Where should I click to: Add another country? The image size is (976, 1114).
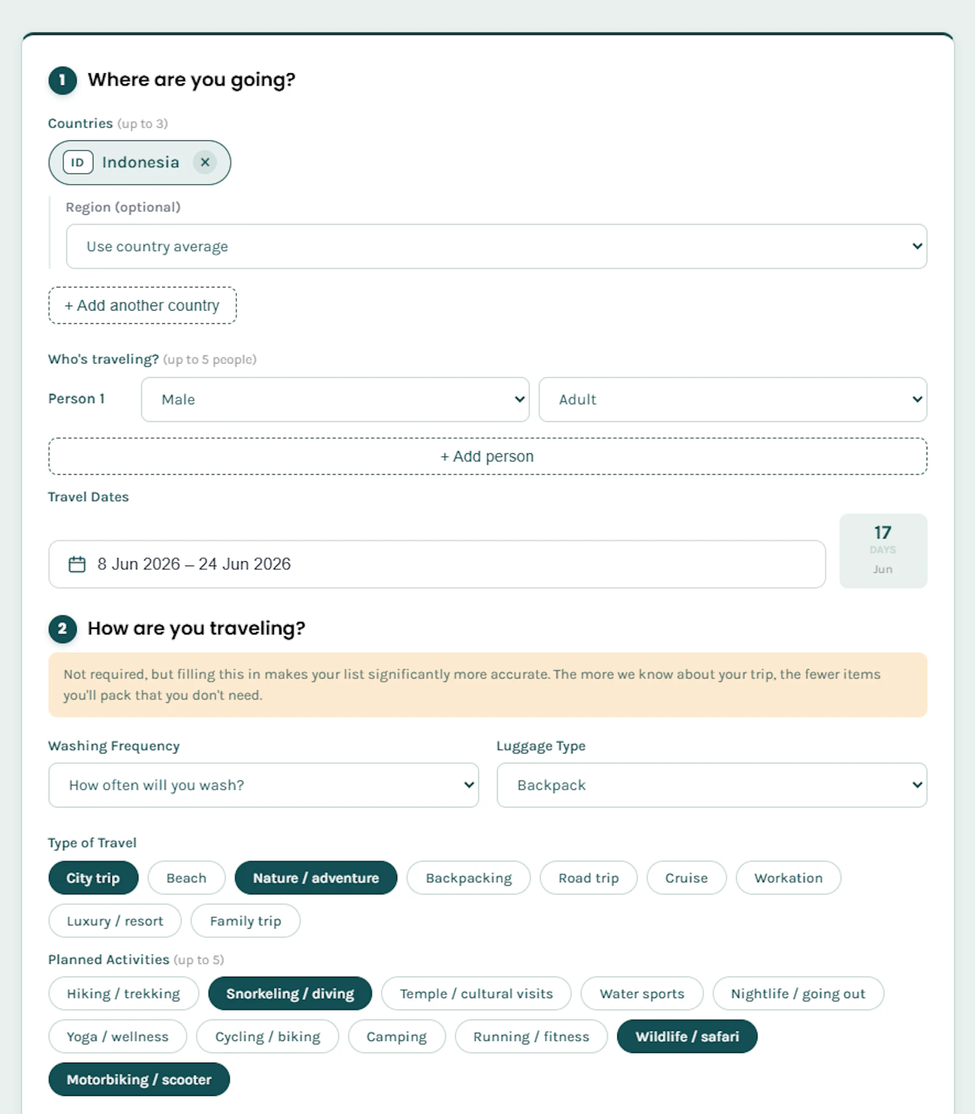[x=142, y=305]
